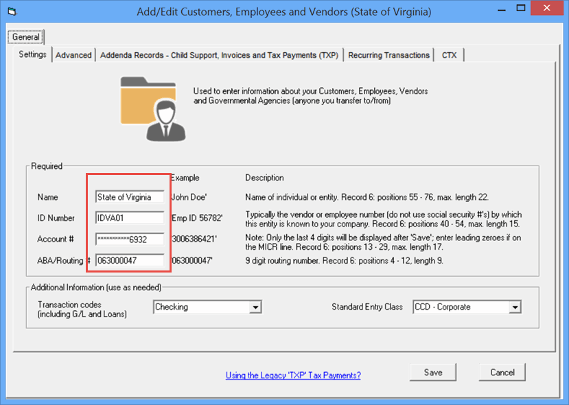The height and width of the screenshot is (405, 569).
Task: Click the Name field containing State of Virginia
Action: coord(130,197)
